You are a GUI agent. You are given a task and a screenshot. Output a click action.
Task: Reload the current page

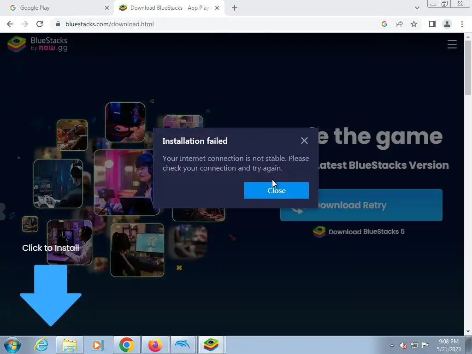40,24
